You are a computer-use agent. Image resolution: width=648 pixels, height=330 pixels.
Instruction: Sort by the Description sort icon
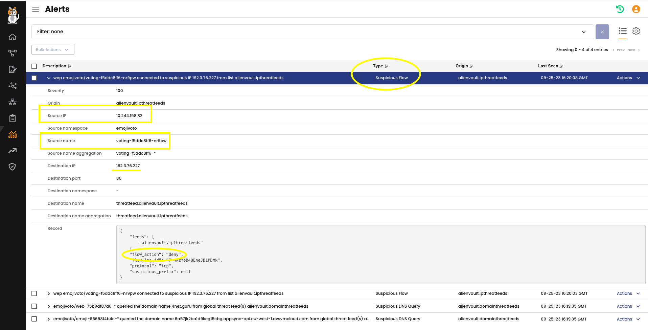[x=70, y=66]
